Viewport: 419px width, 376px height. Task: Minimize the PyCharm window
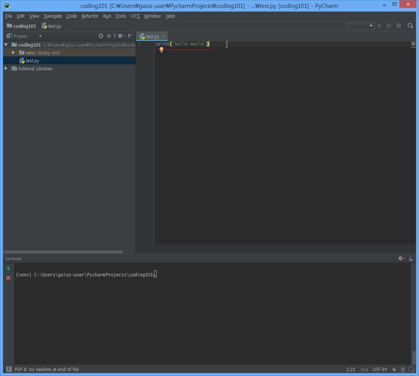[x=384, y=5]
